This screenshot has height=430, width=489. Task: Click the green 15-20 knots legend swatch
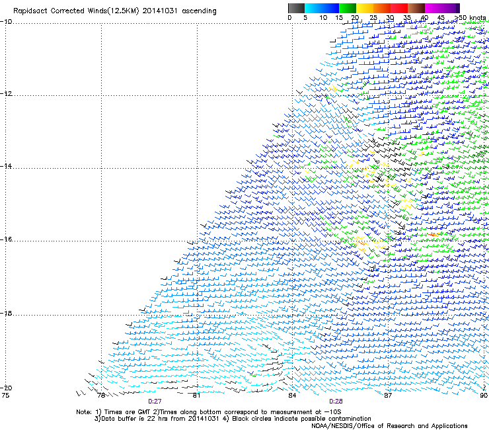point(348,8)
